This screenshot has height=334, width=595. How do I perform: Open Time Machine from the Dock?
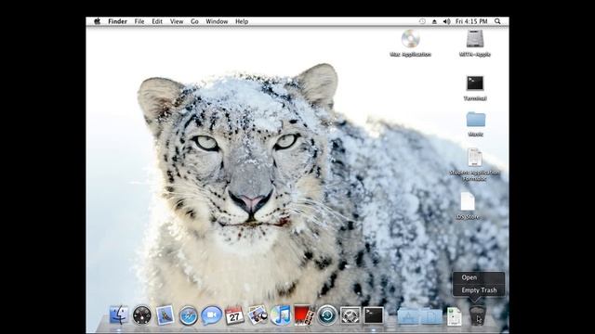pos(327,315)
